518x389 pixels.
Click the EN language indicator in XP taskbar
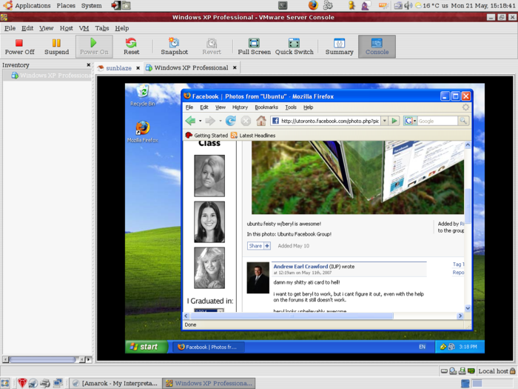(x=422, y=347)
